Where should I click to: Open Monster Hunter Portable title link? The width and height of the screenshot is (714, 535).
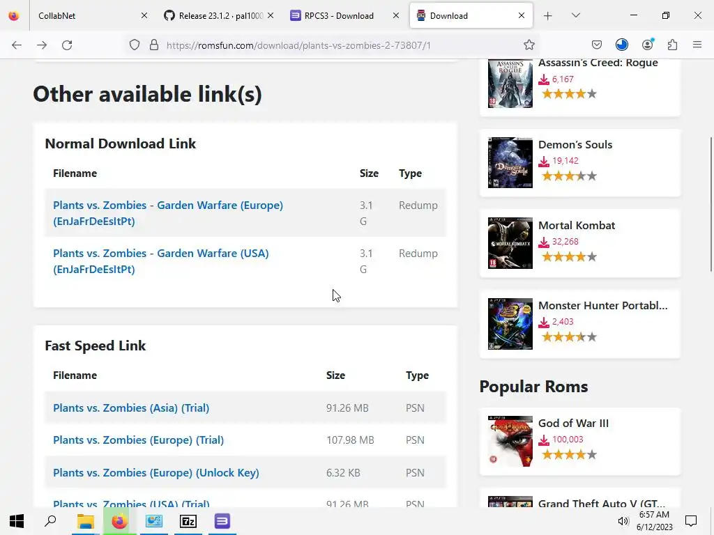click(603, 305)
